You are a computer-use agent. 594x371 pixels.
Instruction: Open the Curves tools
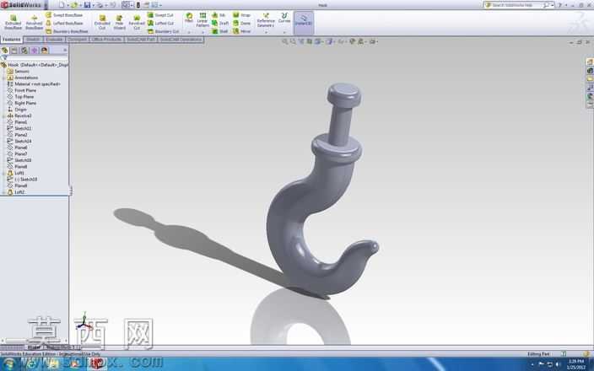tap(284, 18)
